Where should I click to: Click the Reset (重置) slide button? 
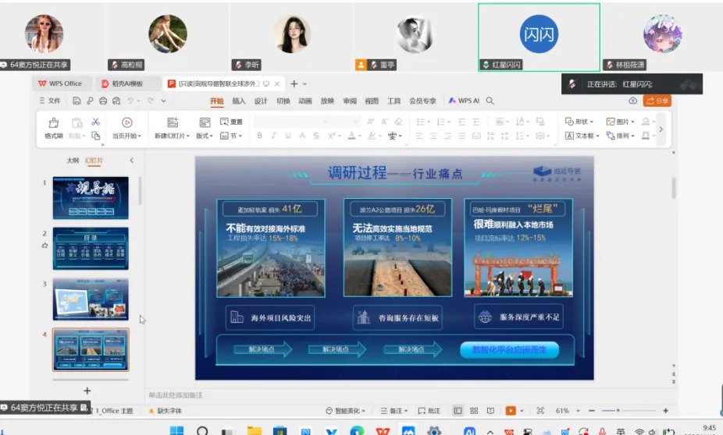[231, 122]
